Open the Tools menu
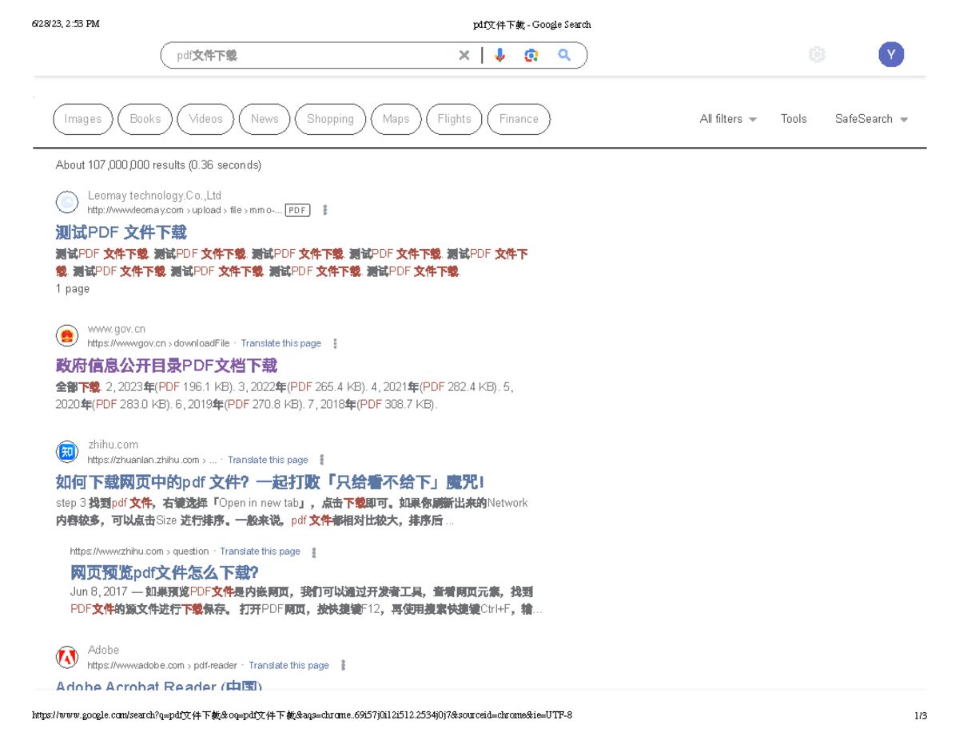The image size is (959, 740). coord(794,119)
